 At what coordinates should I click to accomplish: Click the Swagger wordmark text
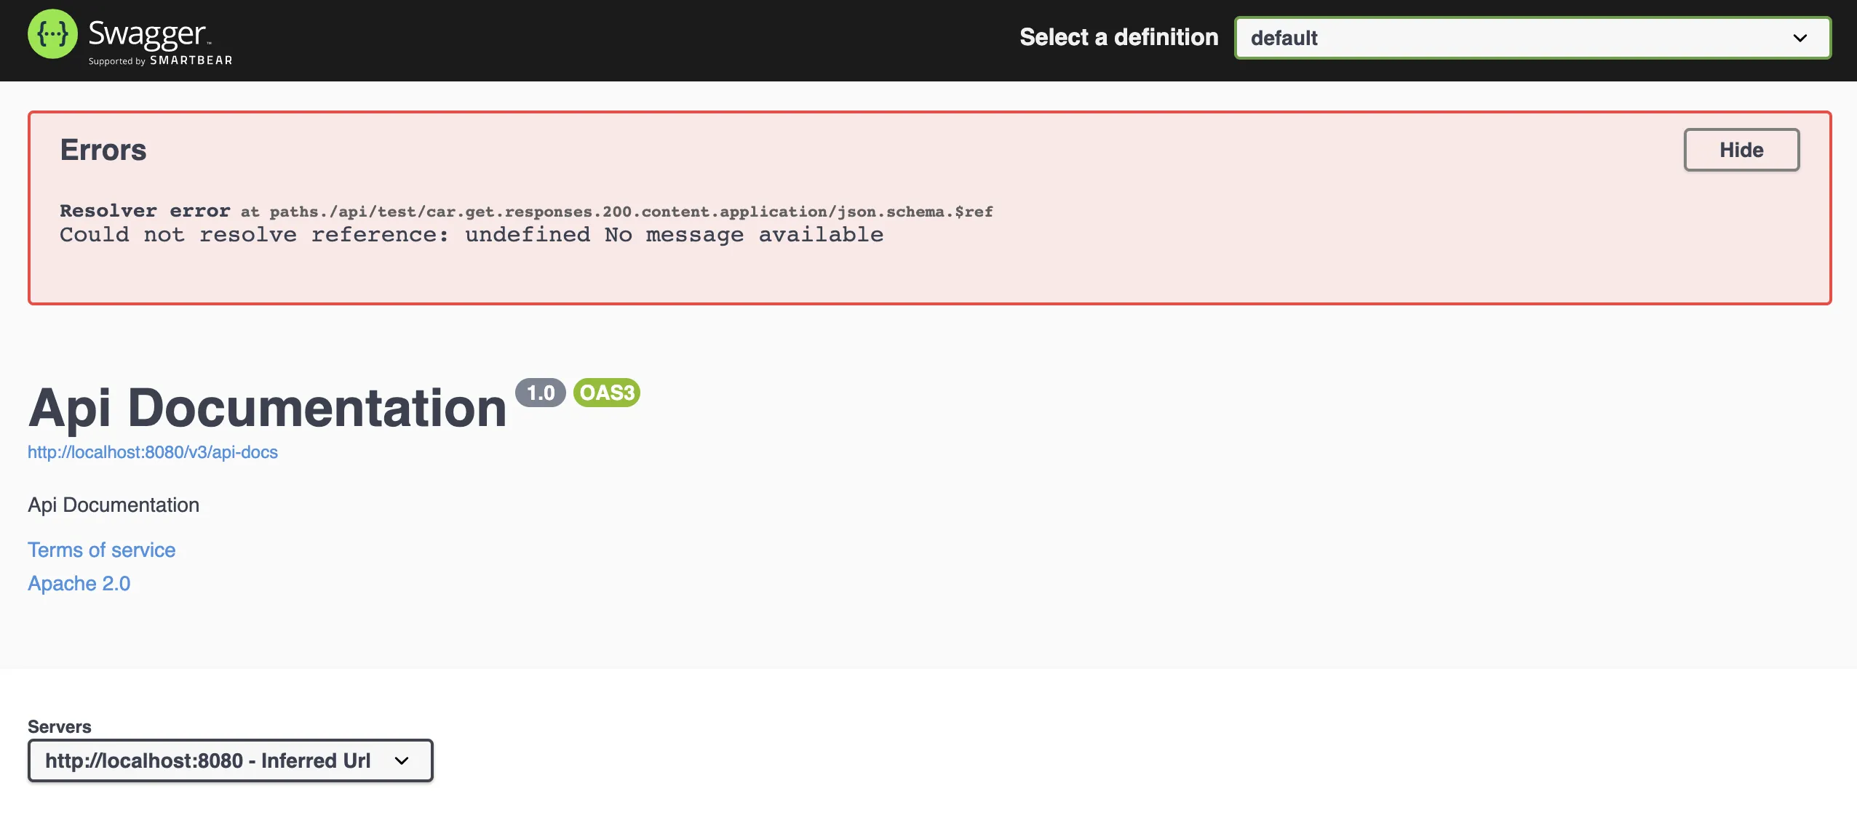coord(148,33)
